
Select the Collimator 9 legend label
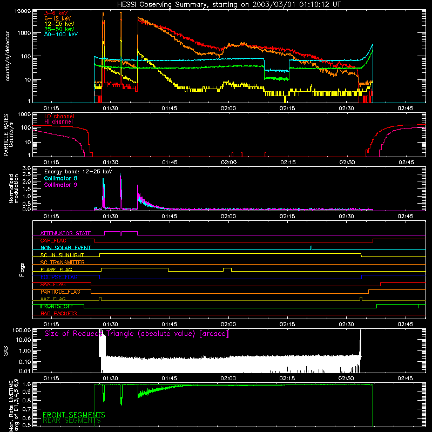click(60, 185)
